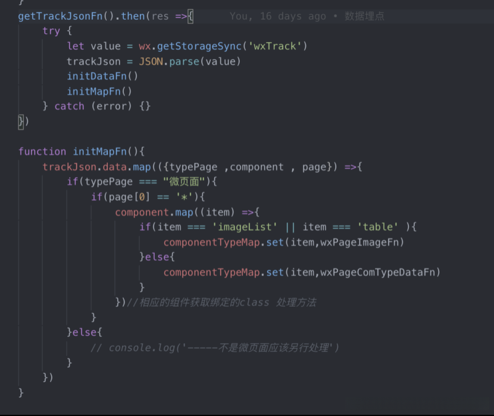Click 'JSON.parse(value)' expression
The width and height of the screenshot is (494, 416).
(x=190, y=61)
